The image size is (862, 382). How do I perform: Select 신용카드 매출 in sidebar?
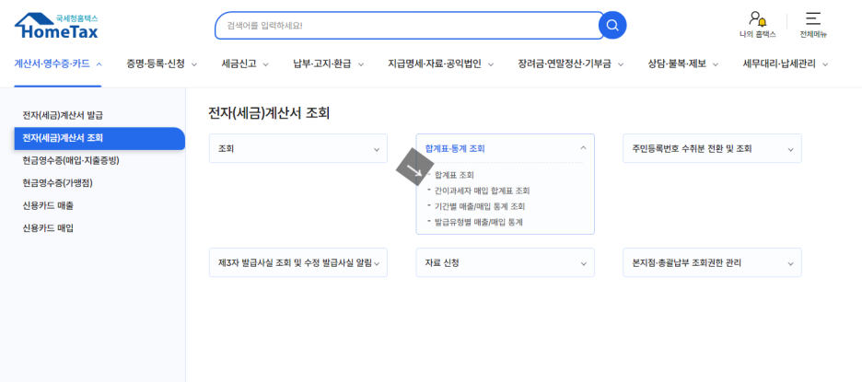pyautogui.click(x=48, y=205)
